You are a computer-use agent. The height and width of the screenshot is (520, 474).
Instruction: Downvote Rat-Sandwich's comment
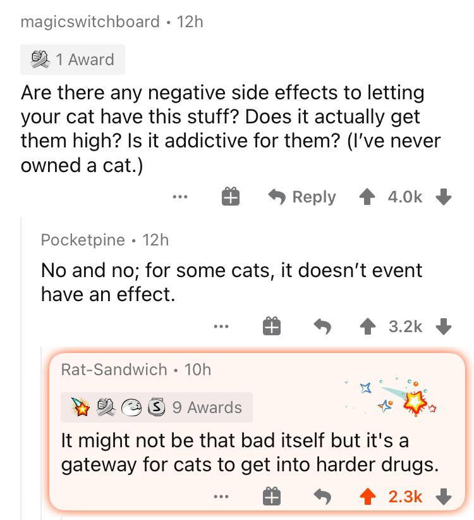pyautogui.click(x=444, y=497)
